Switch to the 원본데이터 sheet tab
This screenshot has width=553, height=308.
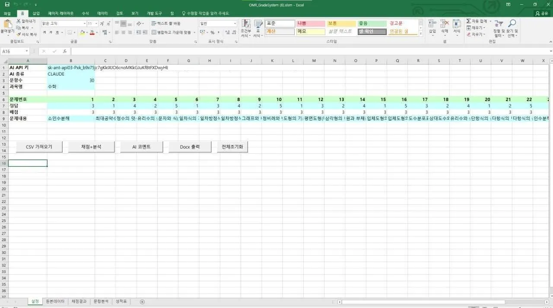(55, 302)
